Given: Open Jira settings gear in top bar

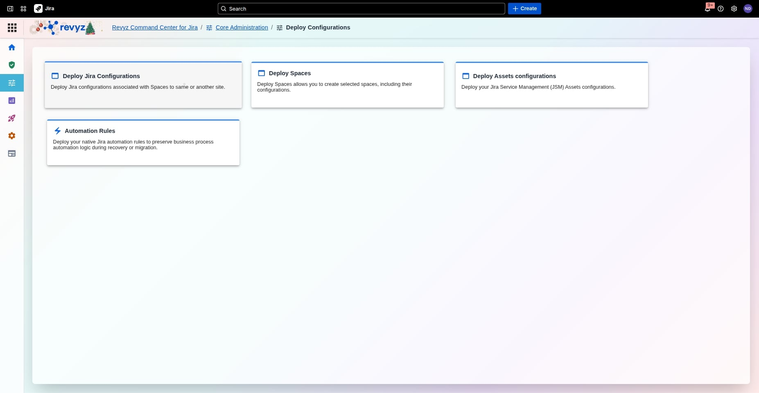Looking at the screenshot, I should pos(734,9).
